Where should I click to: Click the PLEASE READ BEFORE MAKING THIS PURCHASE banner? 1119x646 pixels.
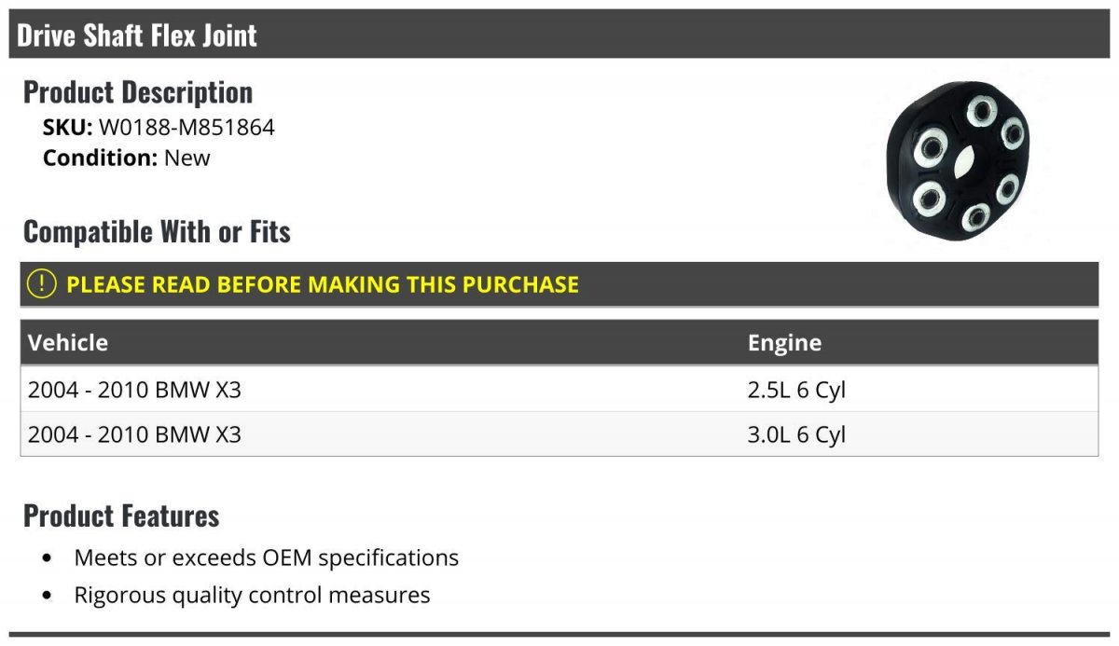pyautogui.click(x=322, y=284)
